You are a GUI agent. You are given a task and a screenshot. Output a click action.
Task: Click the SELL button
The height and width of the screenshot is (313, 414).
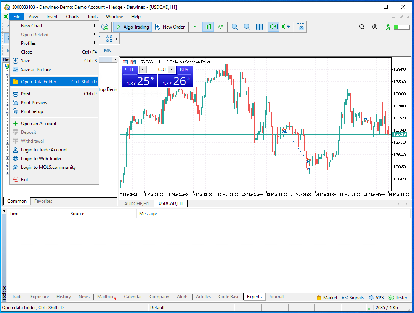130,70
